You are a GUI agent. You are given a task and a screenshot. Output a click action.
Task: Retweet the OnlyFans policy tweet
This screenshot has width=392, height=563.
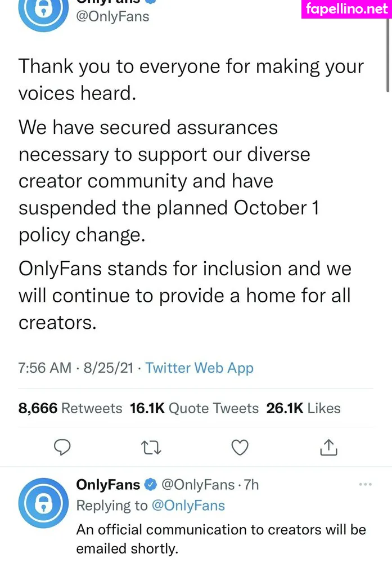point(151,447)
